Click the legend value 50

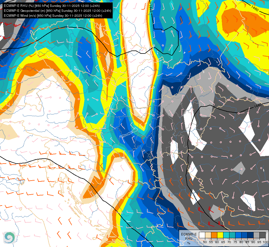pos(205,242)
